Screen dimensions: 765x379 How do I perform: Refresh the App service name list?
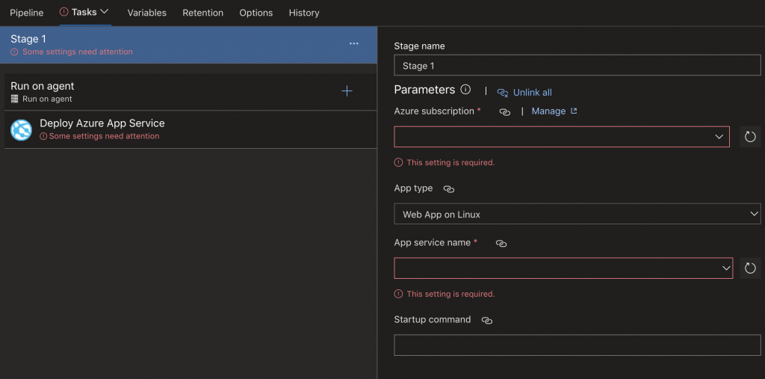coord(750,268)
